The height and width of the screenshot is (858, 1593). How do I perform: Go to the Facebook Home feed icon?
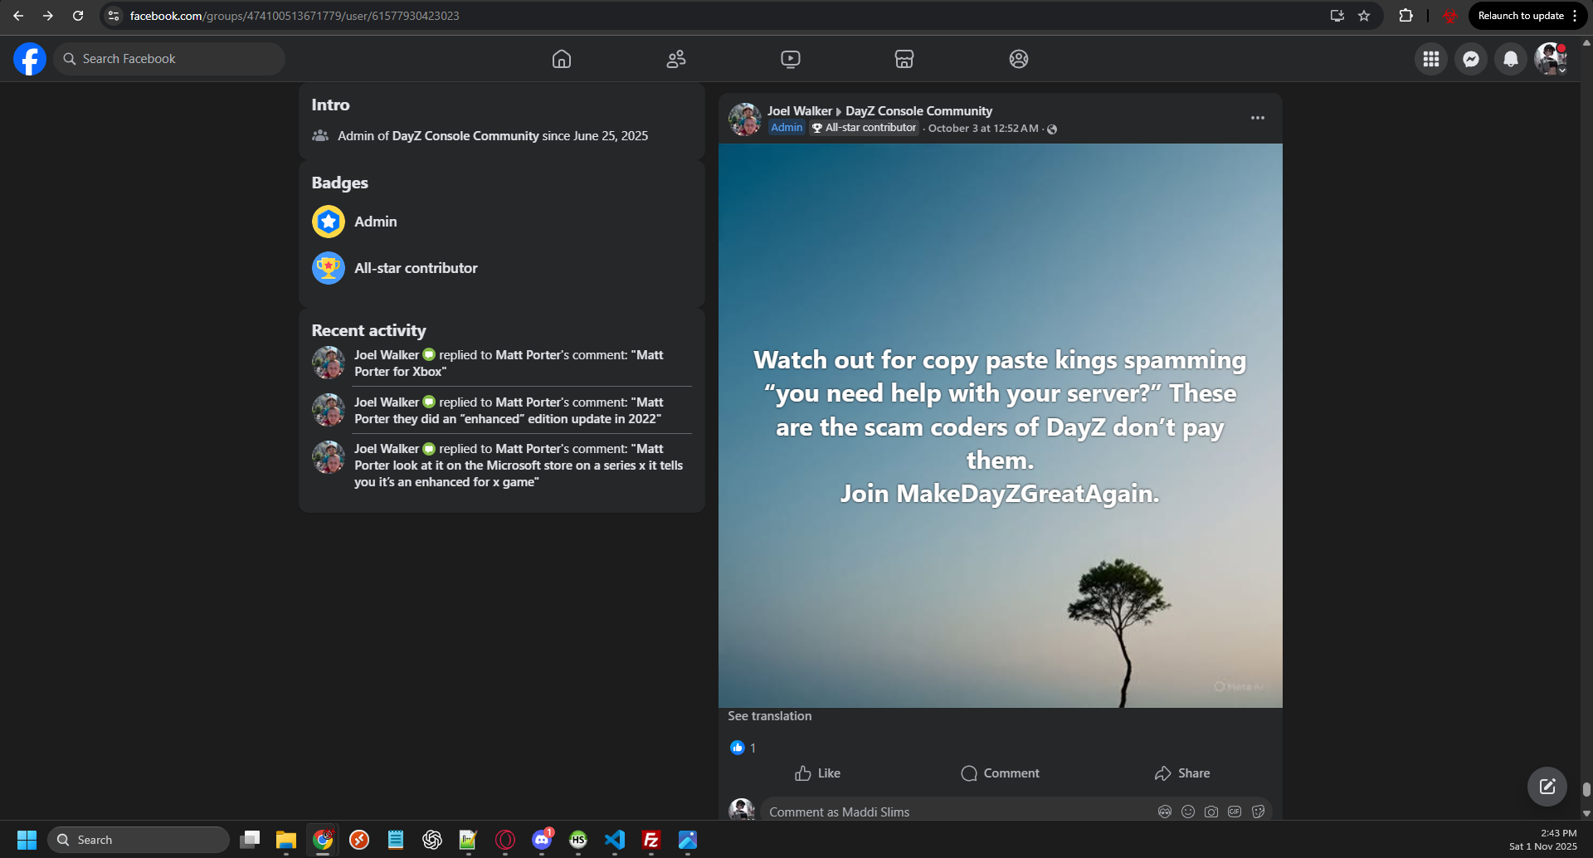pyautogui.click(x=562, y=59)
